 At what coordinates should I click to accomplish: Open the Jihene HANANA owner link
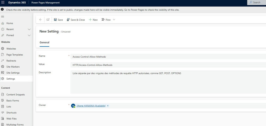tap(91, 106)
